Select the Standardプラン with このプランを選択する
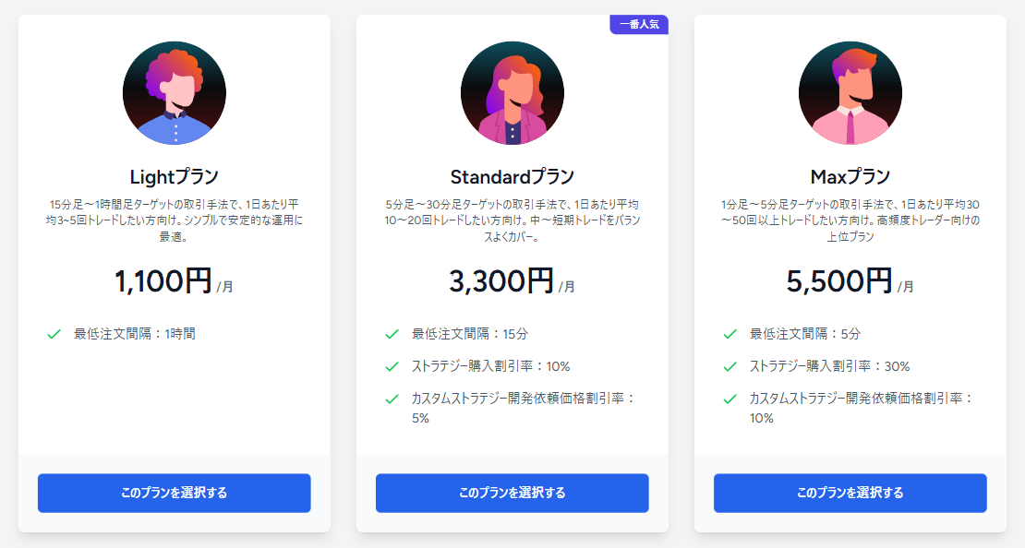The image size is (1025, 548). (x=512, y=493)
